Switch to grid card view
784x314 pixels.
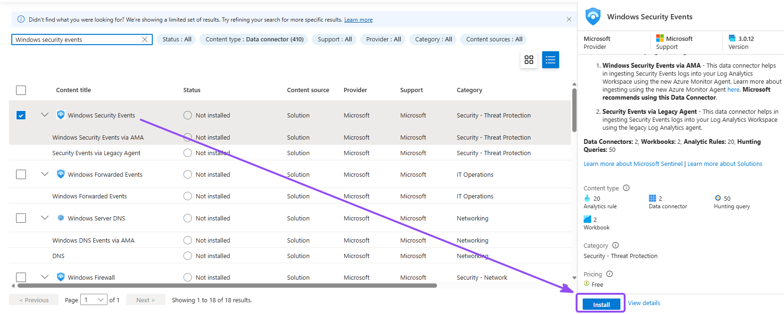click(528, 60)
